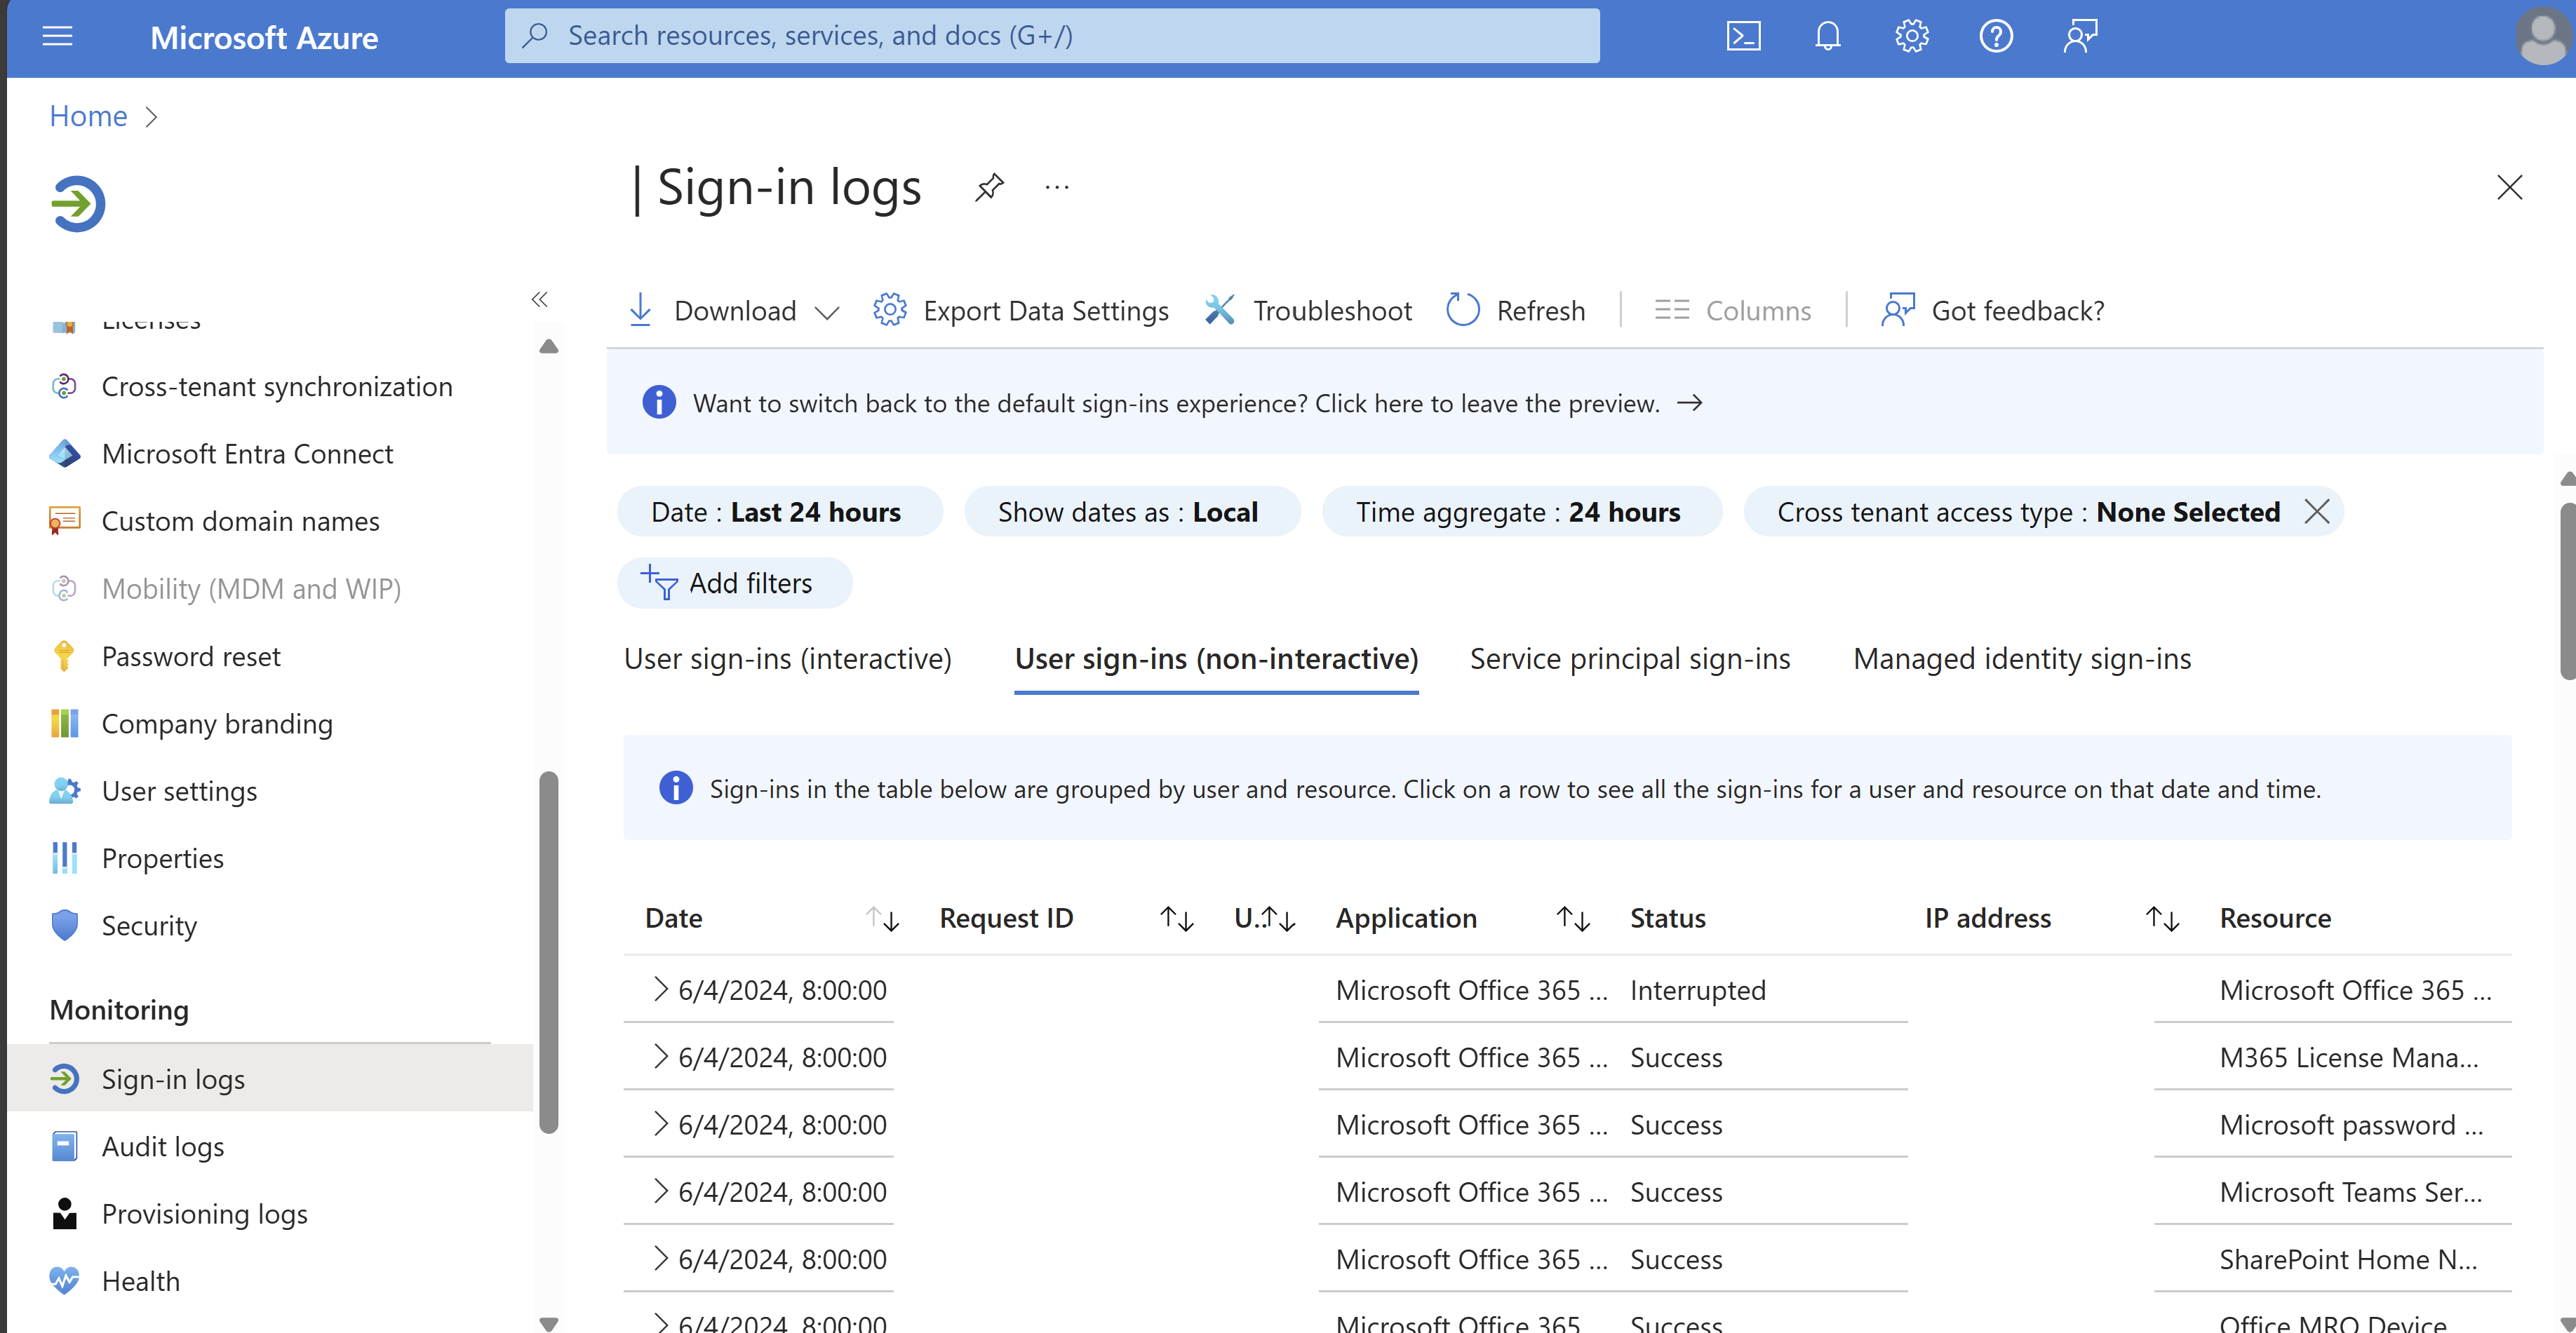Click the Security section icon

coord(65,923)
